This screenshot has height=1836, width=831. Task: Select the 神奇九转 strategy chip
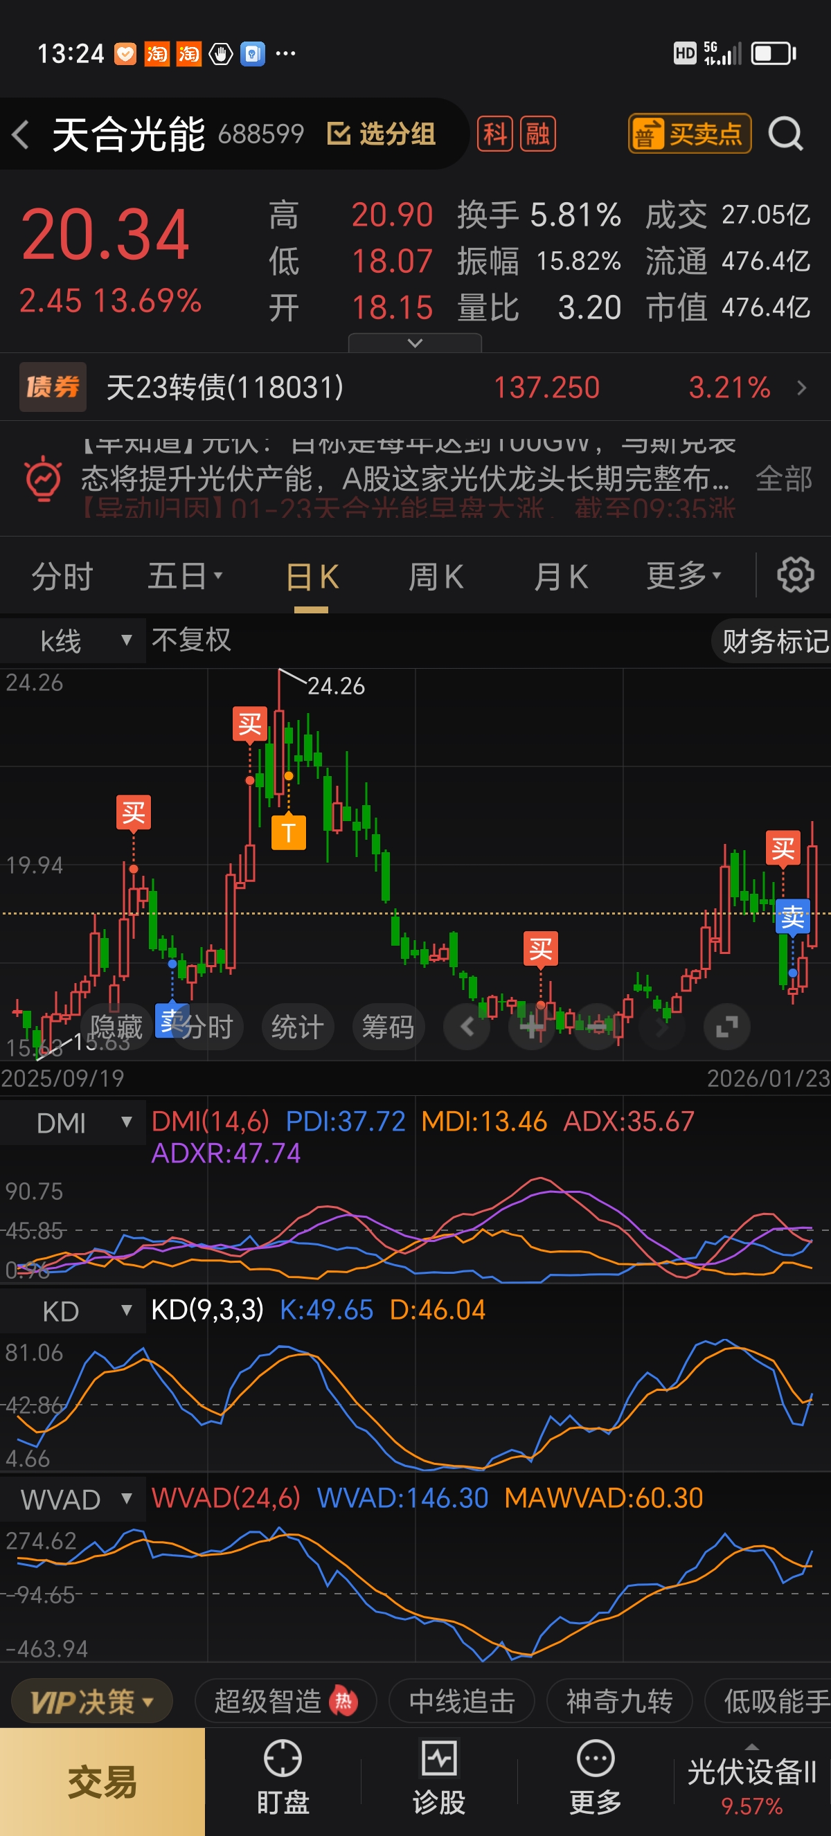click(619, 1701)
